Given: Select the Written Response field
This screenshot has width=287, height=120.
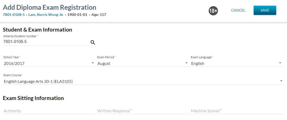Looking at the screenshot, I should coord(142,111).
